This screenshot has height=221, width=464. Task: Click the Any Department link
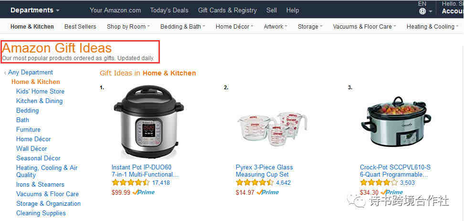pos(31,73)
